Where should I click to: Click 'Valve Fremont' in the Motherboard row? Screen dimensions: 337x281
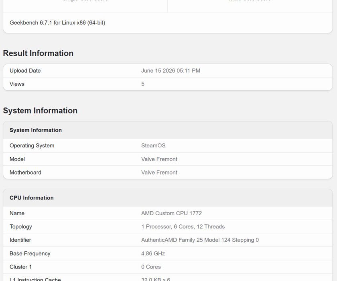click(x=159, y=173)
